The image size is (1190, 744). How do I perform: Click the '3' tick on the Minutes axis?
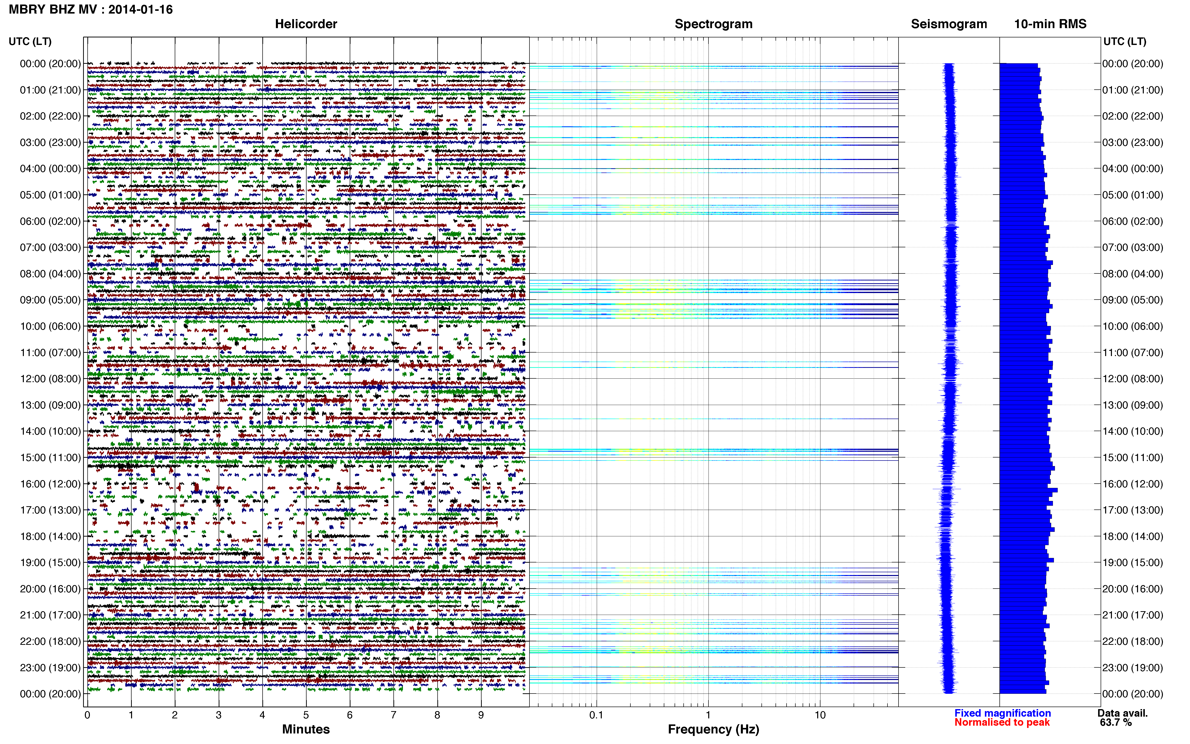click(x=218, y=714)
